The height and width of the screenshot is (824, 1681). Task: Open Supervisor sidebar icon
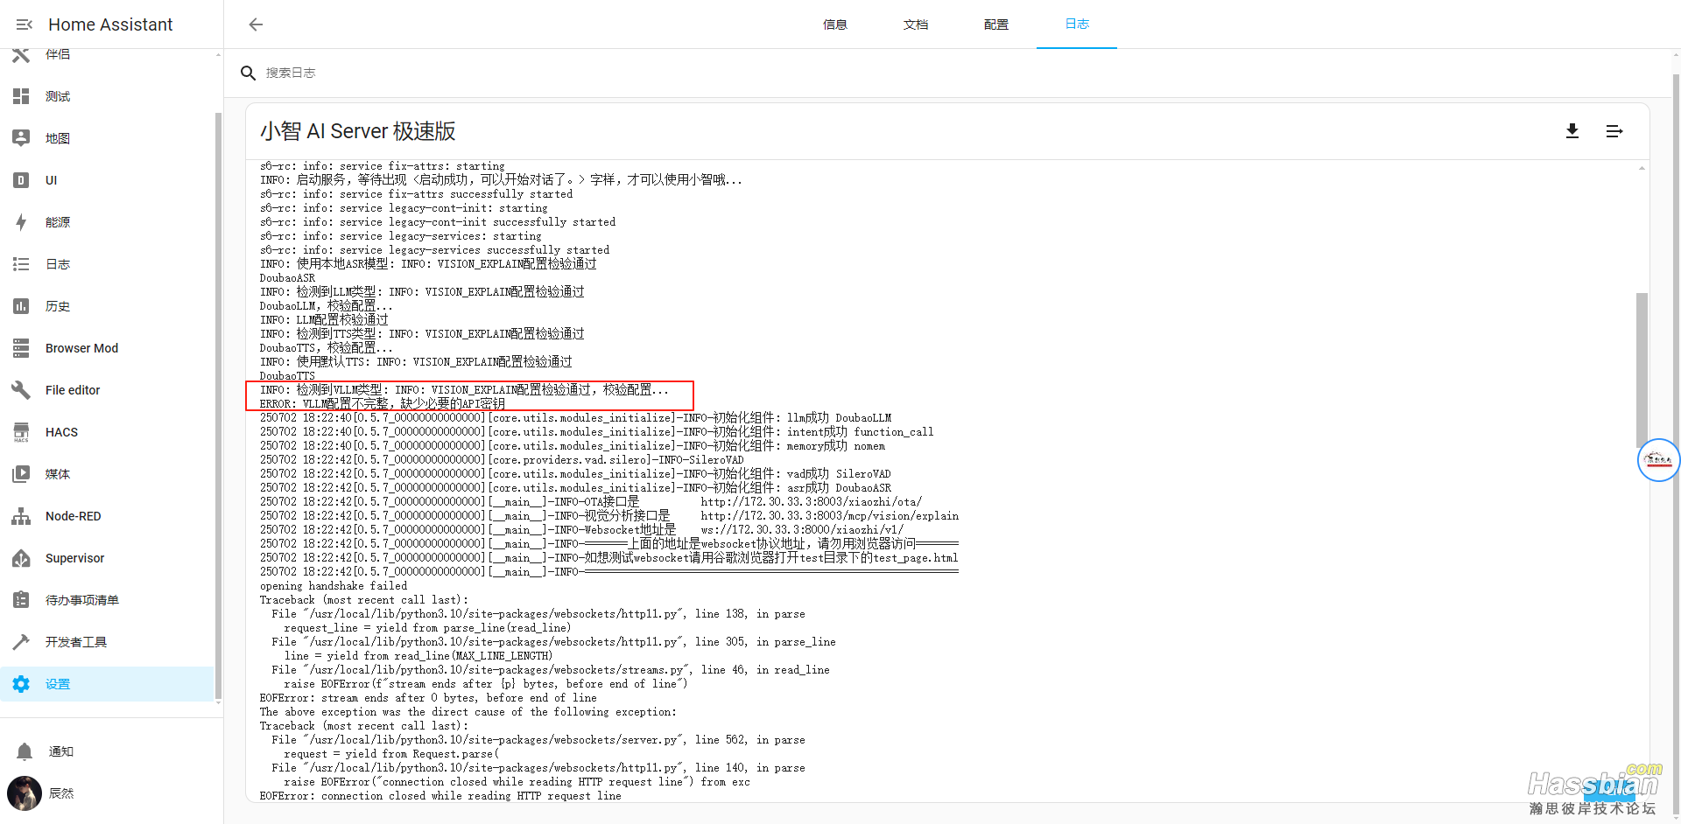(21, 558)
